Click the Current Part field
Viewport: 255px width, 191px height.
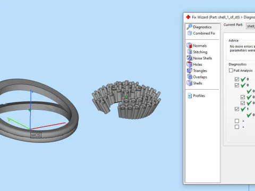pos(250,26)
